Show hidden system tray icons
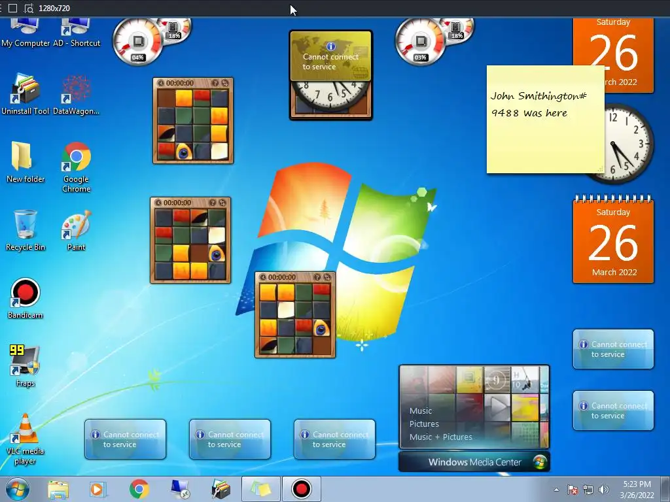This screenshot has height=502, width=670. pos(556,490)
